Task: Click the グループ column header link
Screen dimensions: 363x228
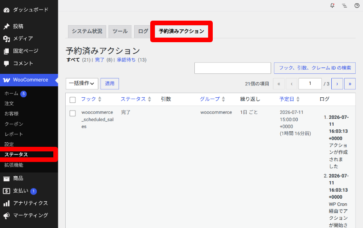Action: tap(210, 99)
